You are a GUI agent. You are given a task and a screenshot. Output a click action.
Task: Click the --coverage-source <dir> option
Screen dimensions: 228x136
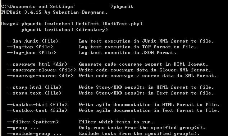pyautogui.click(x=40, y=76)
